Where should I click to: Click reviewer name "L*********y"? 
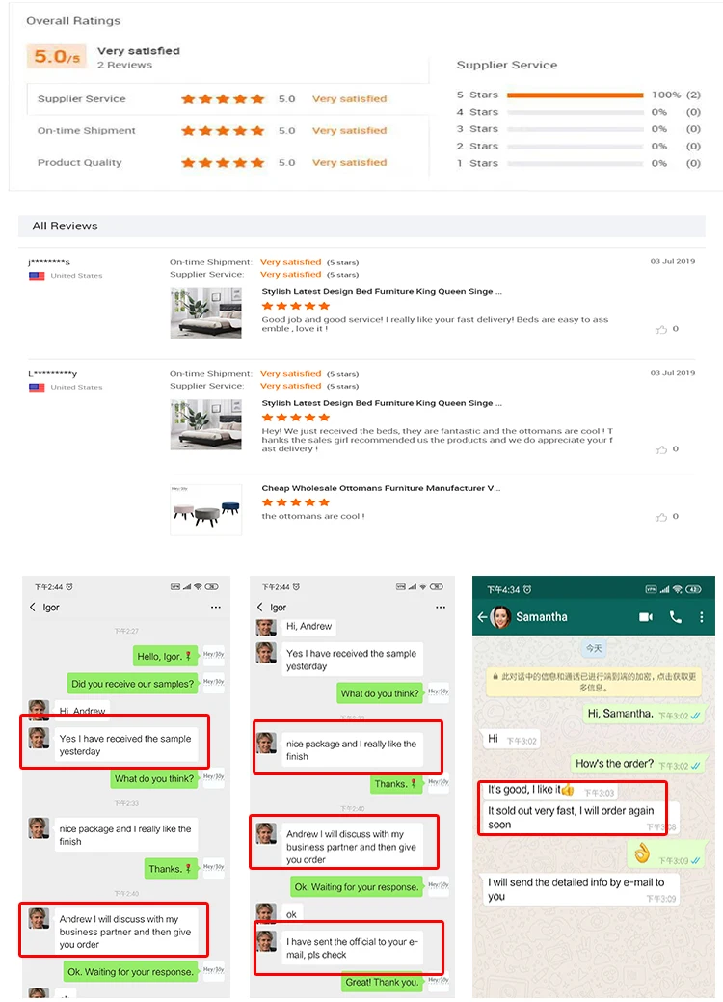pos(52,374)
